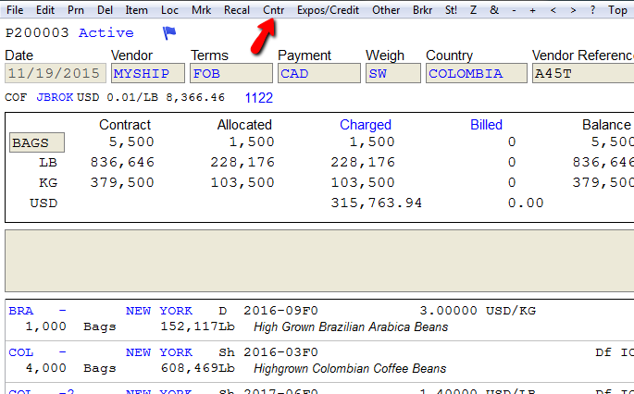
Task: Go to next record with > menu item
Action: click(573, 9)
